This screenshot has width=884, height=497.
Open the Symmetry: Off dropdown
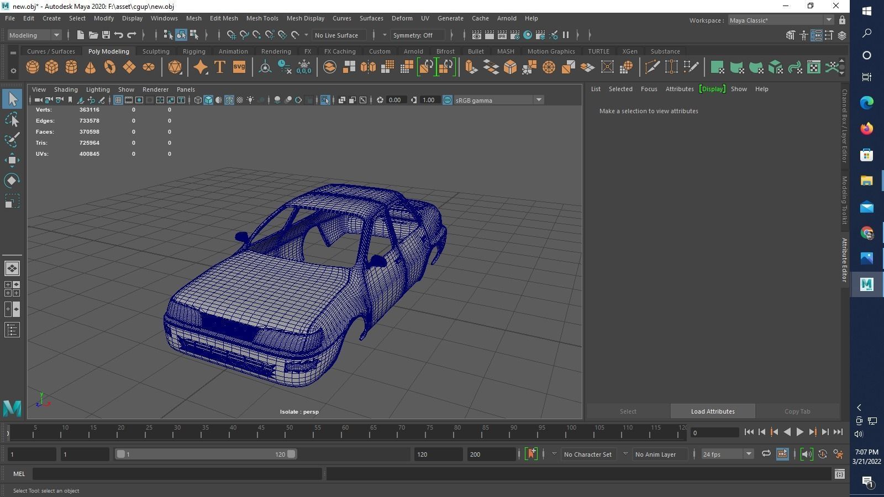pos(417,35)
